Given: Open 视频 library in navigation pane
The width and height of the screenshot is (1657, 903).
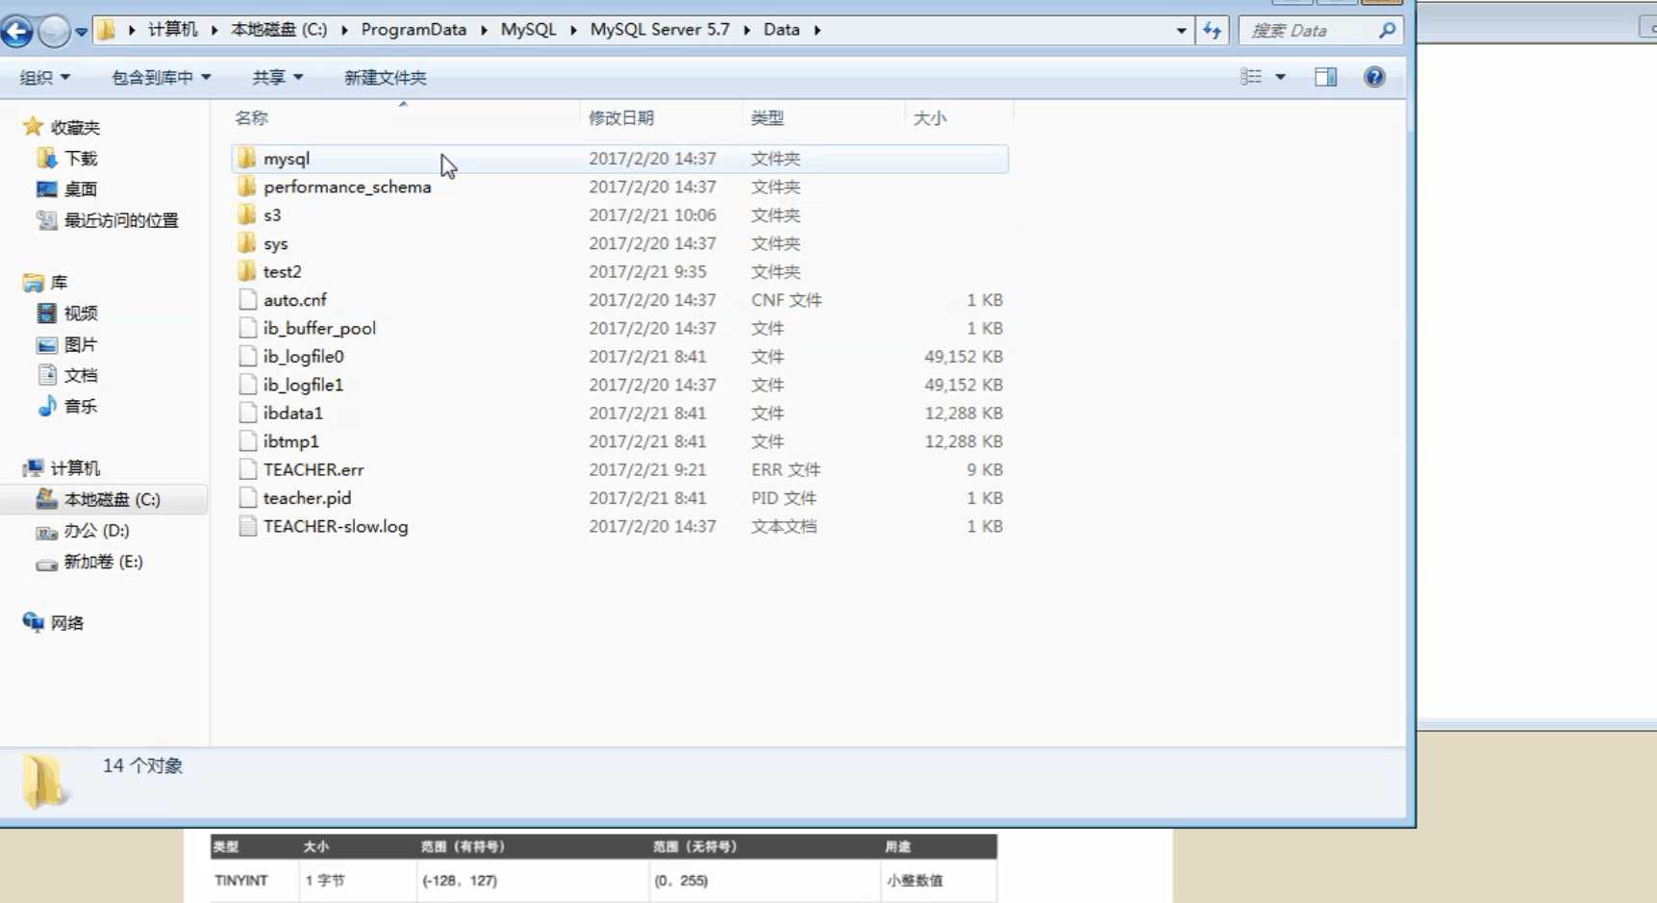Looking at the screenshot, I should (x=81, y=314).
